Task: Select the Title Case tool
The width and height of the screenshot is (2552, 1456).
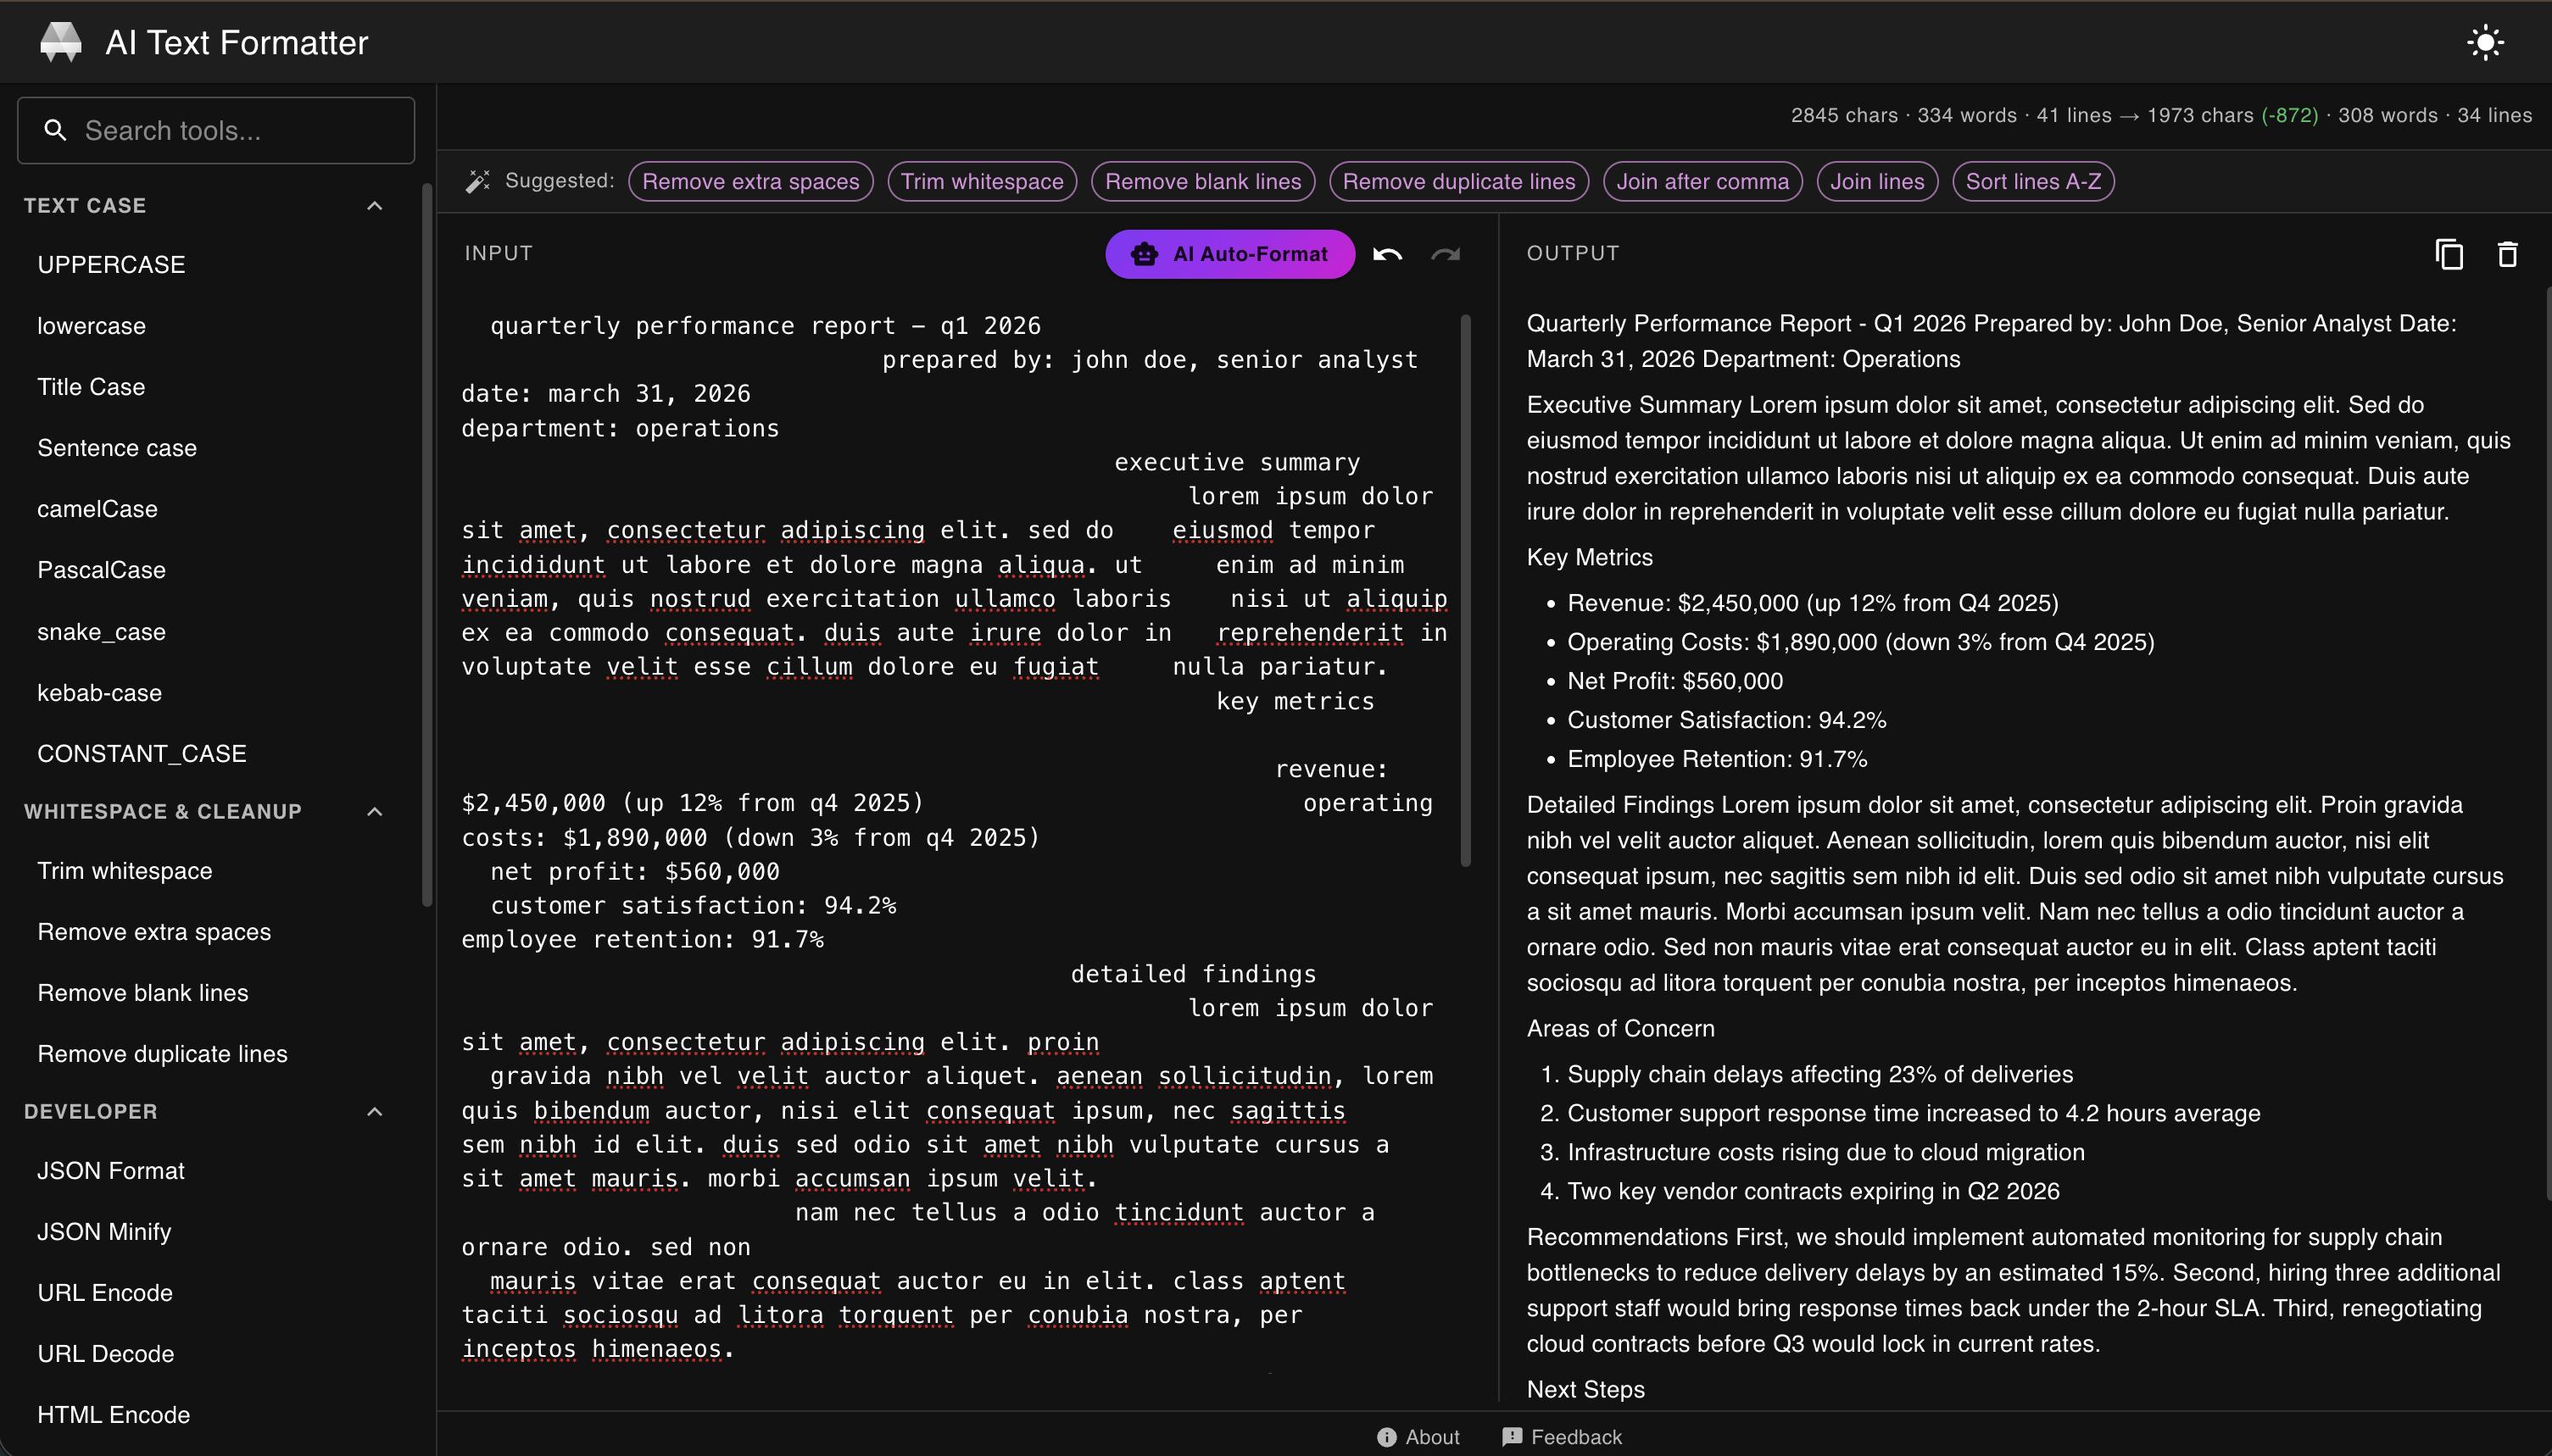Action: click(x=91, y=387)
